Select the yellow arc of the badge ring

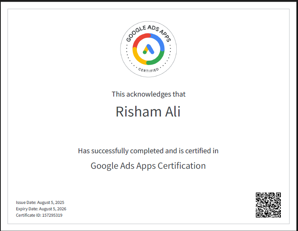tap(137, 57)
